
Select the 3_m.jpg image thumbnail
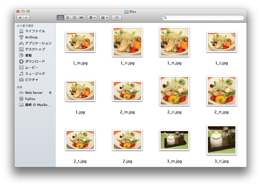point(174,140)
